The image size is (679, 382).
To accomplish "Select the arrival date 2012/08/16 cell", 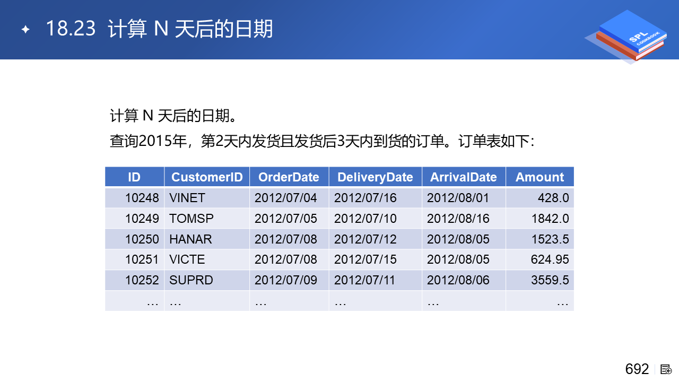I will tap(458, 219).
